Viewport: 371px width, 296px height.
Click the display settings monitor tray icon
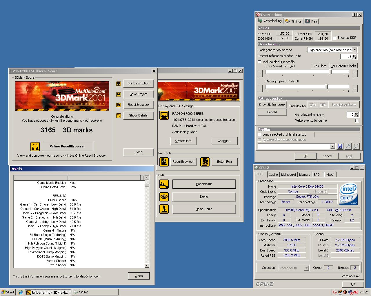coord(340,292)
